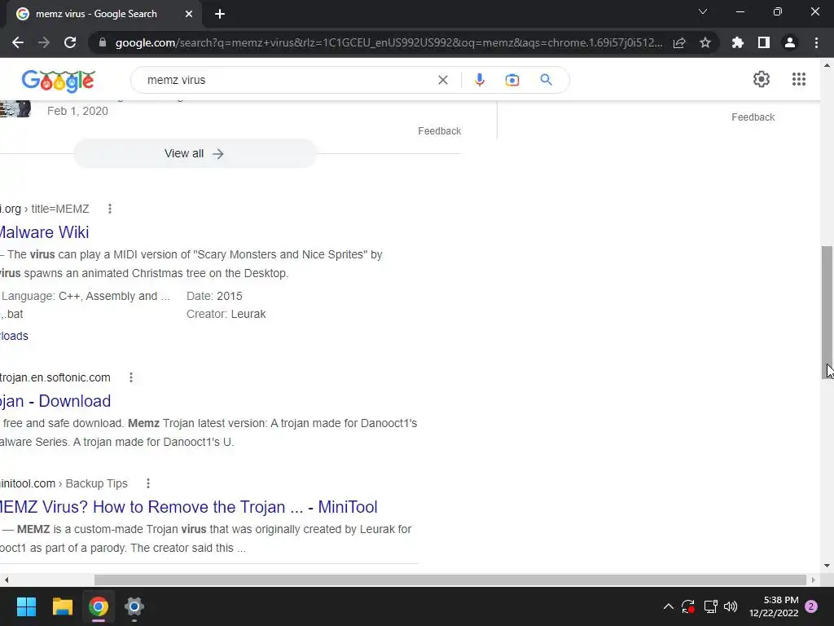The image size is (834, 626).
Task: Click the horizontal scrollbar thumb
Action: (x=450, y=580)
